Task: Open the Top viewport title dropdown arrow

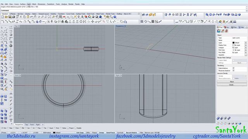Action: [x=19, y=26]
